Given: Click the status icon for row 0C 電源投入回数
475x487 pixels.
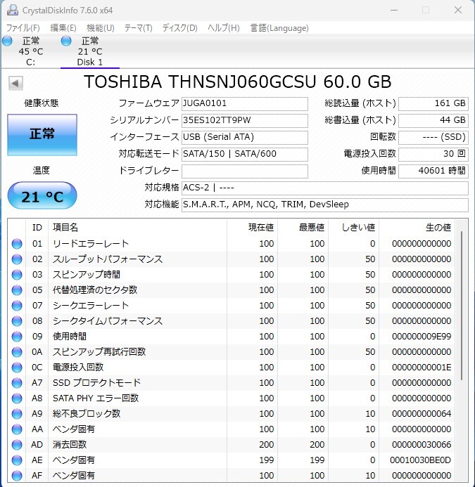Looking at the screenshot, I should (x=17, y=368).
